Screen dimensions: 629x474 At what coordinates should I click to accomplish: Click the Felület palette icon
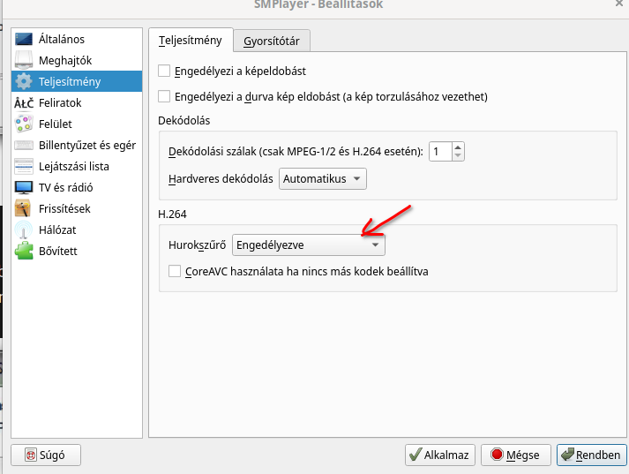tap(24, 124)
